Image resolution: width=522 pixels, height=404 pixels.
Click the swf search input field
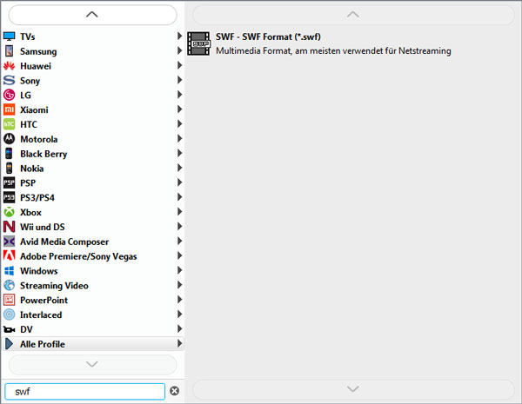[x=84, y=391]
